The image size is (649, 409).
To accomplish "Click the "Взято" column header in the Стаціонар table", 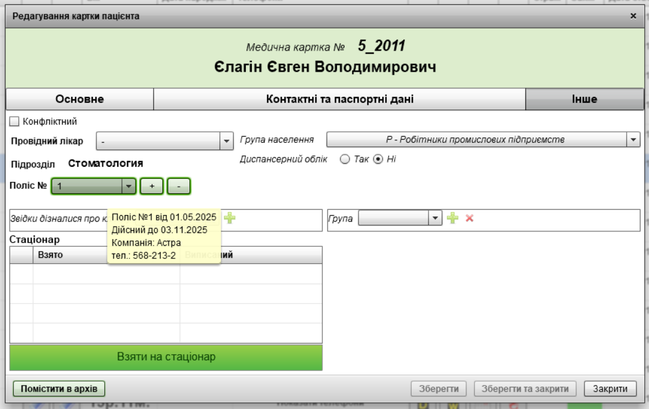I will pos(49,255).
